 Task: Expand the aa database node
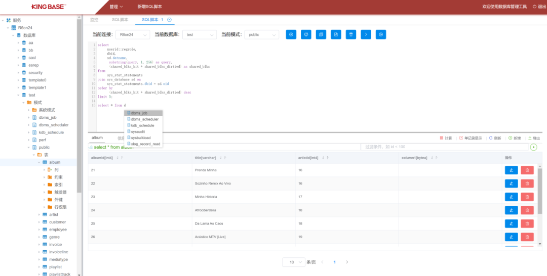point(19,43)
